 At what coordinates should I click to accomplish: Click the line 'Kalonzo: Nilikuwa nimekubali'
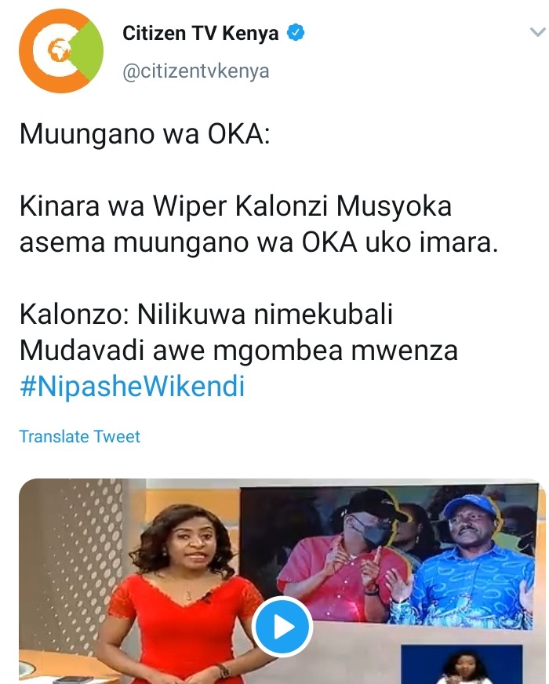pyautogui.click(x=206, y=314)
